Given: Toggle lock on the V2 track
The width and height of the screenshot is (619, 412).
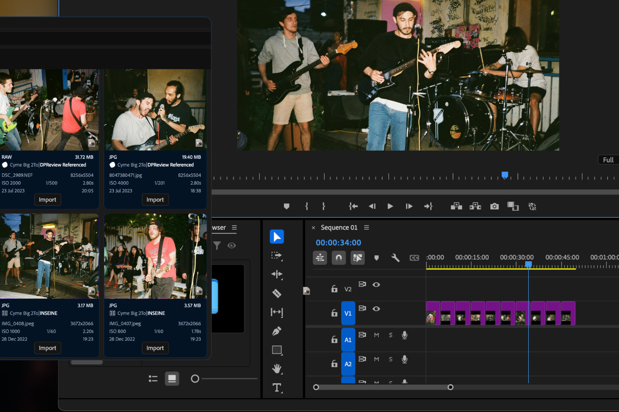Looking at the screenshot, I should click(x=334, y=289).
